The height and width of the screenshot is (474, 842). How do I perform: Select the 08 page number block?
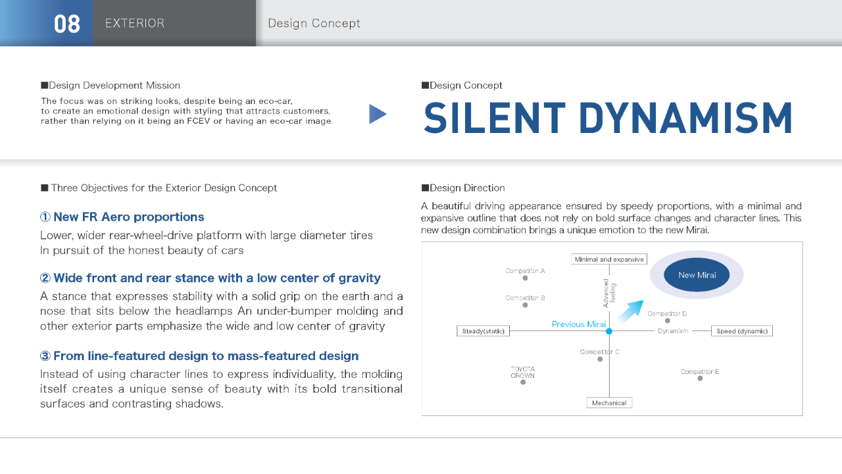[x=47, y=23]
